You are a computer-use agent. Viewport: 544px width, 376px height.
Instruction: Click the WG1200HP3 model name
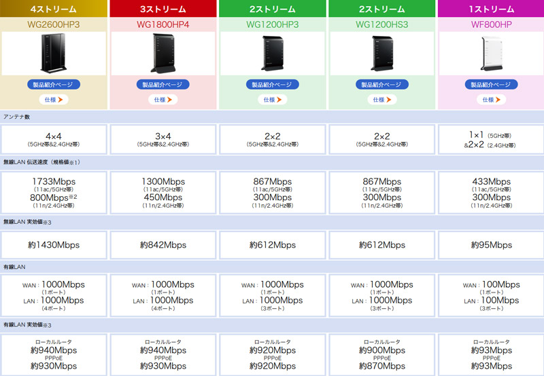(273, 24)
